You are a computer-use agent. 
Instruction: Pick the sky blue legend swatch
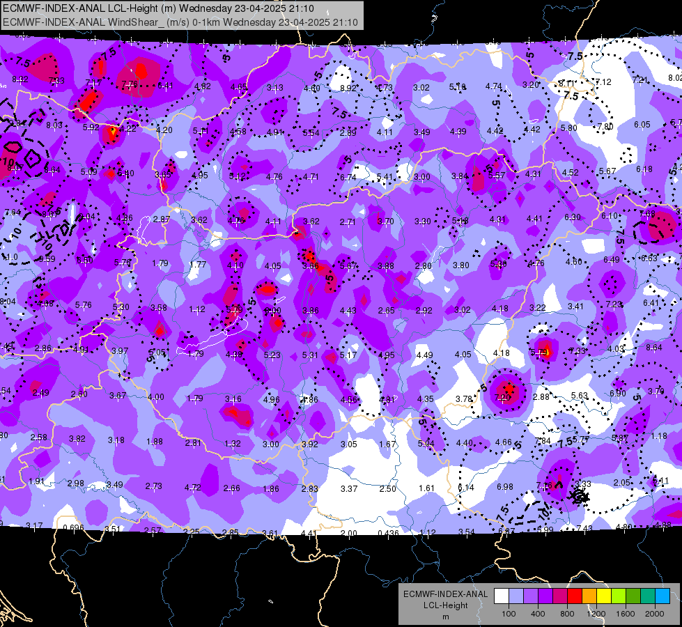point(663,596)
